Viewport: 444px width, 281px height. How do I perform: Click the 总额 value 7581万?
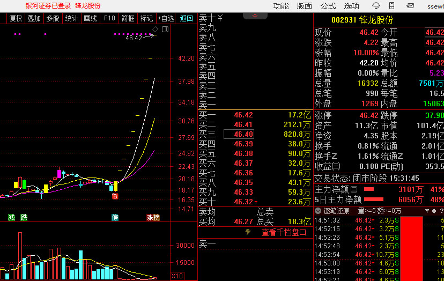pos(431,83)
